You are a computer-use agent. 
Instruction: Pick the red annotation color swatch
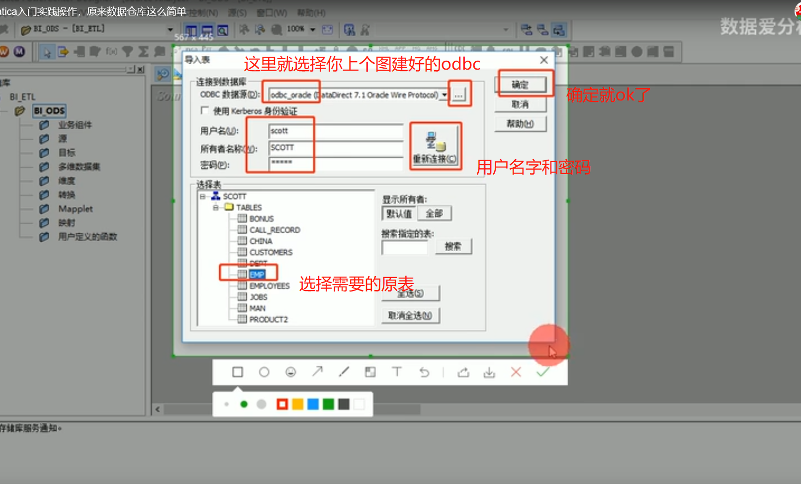[282, 404]
